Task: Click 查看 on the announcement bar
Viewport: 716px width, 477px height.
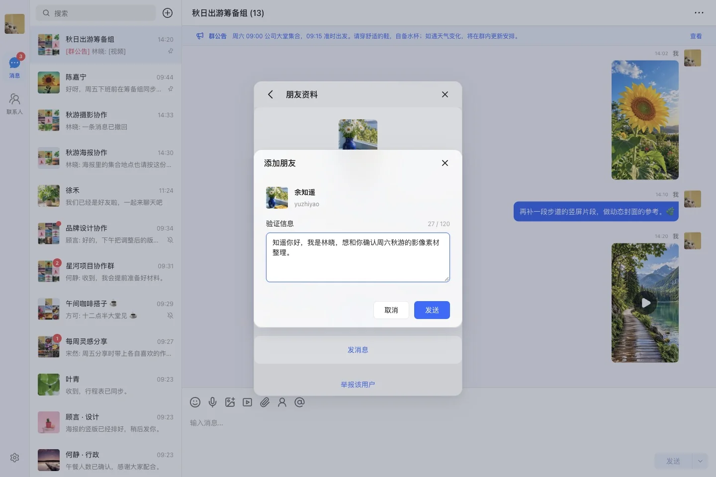Action: [696, 36]
